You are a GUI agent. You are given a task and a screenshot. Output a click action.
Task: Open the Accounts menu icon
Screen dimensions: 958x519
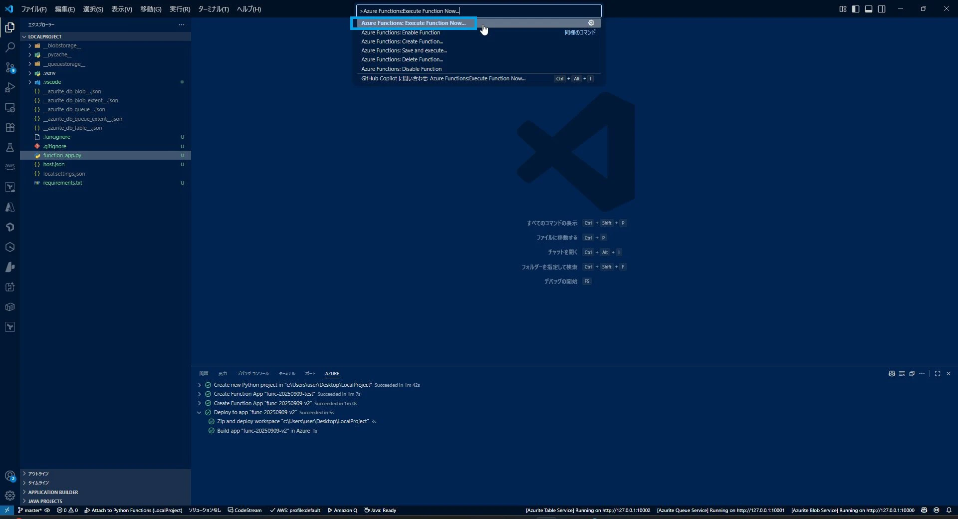[x=10, y=476]
